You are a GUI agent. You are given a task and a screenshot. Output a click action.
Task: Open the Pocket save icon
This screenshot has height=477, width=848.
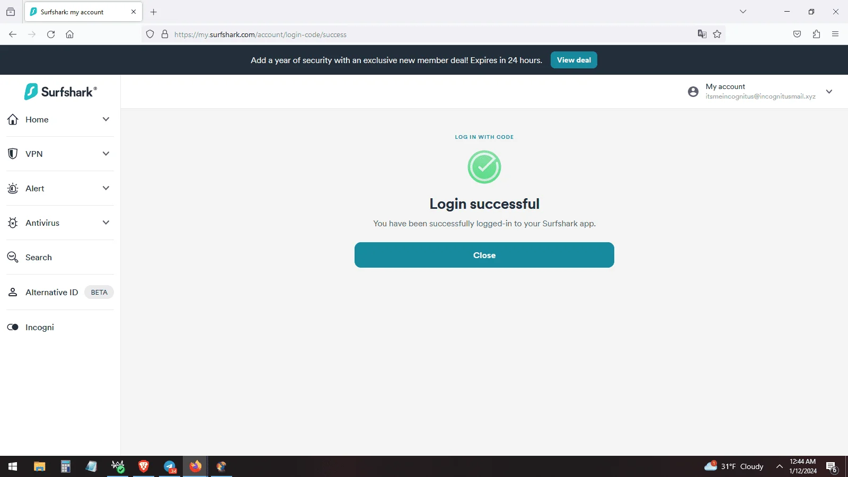click(797, 34)
